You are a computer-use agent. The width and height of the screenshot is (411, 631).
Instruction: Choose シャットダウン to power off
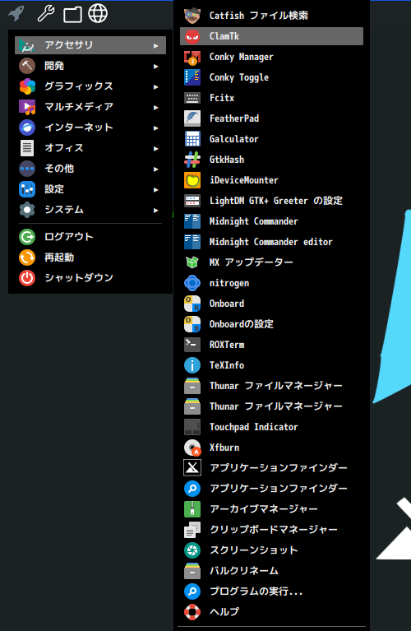tap(90, 278)
